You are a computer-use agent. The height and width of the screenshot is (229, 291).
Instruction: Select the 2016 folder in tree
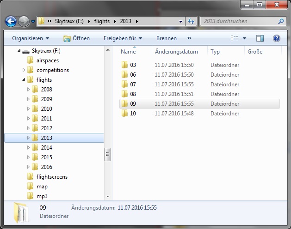(46, 167)
